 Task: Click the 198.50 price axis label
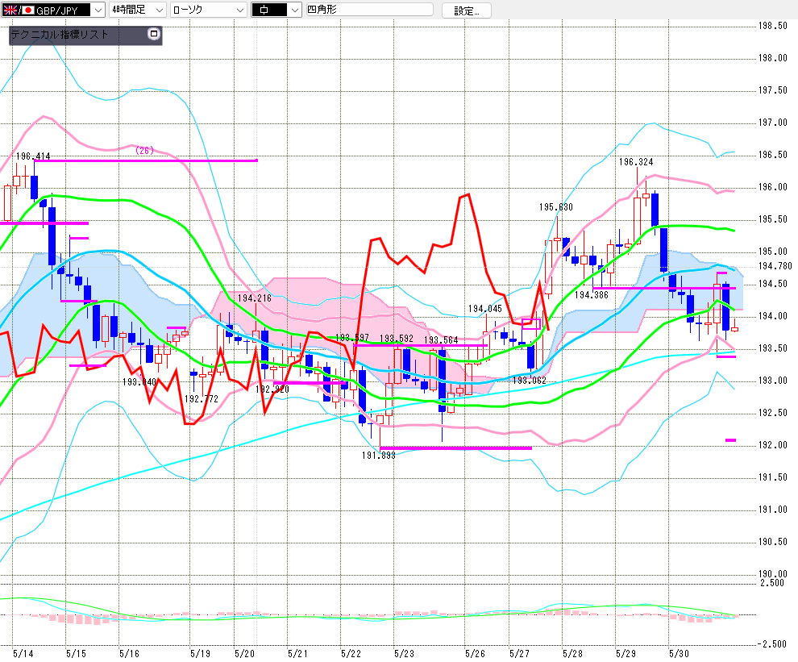(772, 26)
